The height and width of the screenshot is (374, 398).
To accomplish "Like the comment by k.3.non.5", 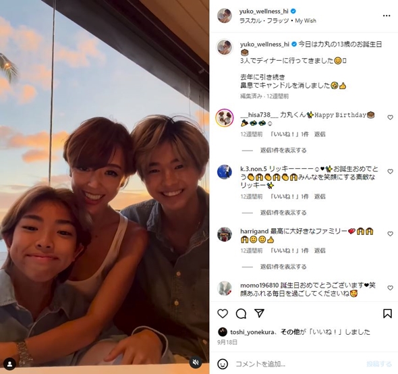I will coord(390,171).
